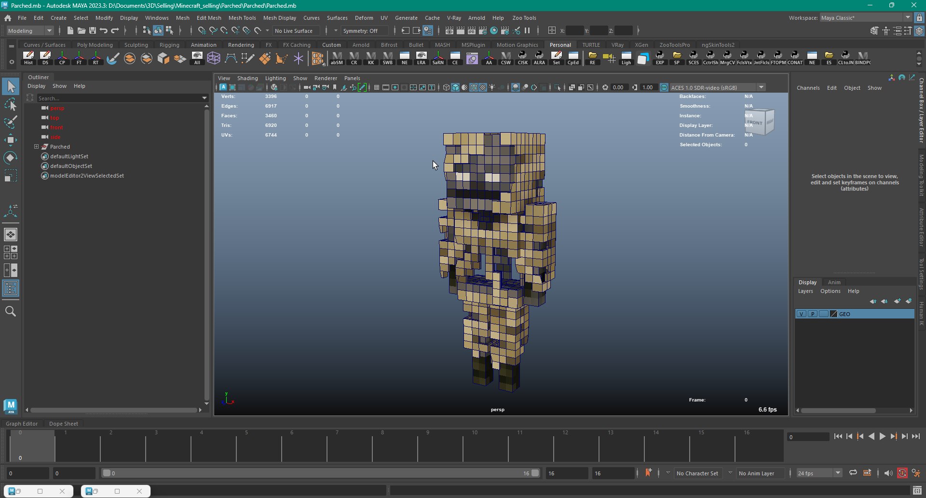Click the DS shelf button
Viewport: 926px width, 498px height.
pyautogui.click(x=45, y=58)
